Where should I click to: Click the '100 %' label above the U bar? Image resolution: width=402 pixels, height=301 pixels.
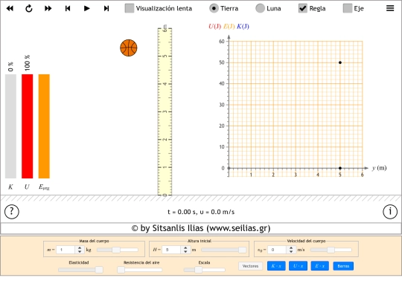pyautogui.click(x=28, y=62)
